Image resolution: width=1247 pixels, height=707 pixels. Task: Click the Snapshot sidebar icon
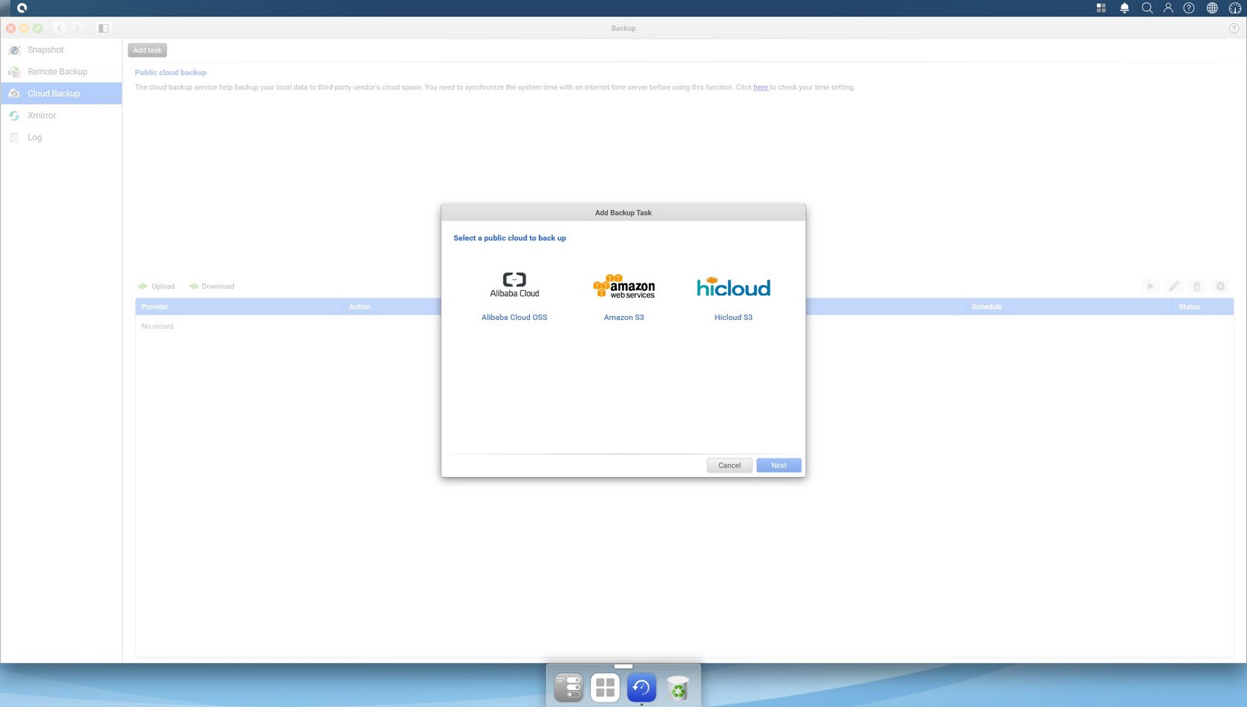[x=14, y=50]
